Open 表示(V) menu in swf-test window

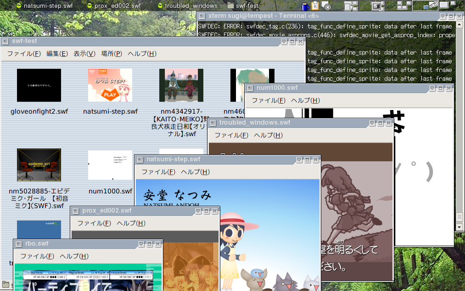pos(84,54)
